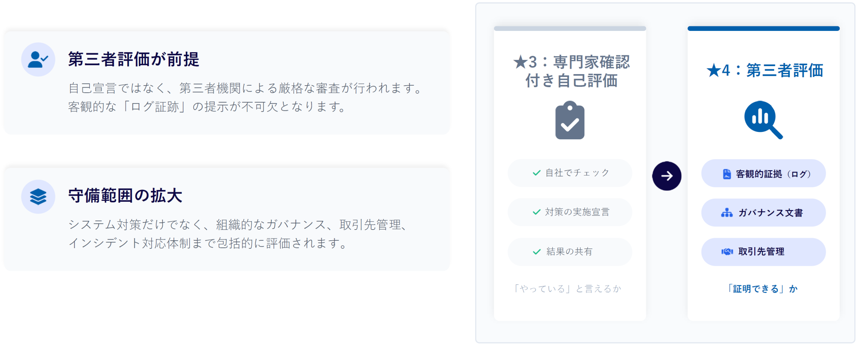859x346 pixels.
Task: Click the 第三者評価が前提 heading
Action: click(134, 59)
